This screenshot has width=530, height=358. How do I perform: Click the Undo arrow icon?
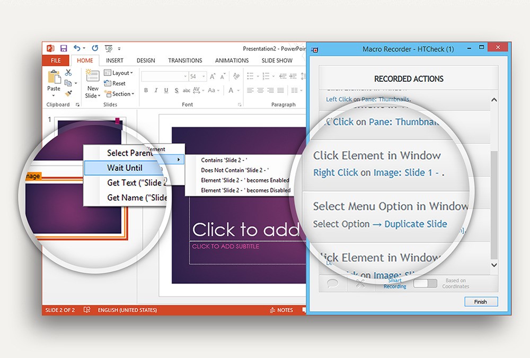[x=77, y=48]
